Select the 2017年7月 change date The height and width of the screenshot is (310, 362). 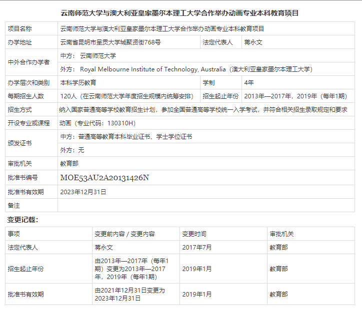pos(197,247)
